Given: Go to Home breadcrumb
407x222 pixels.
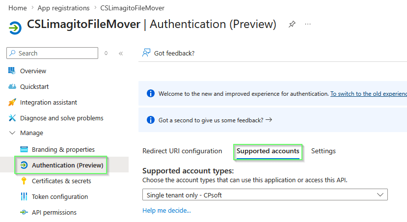Looking at the screenshot, I should pyautogui.click(x=17, y=8).
